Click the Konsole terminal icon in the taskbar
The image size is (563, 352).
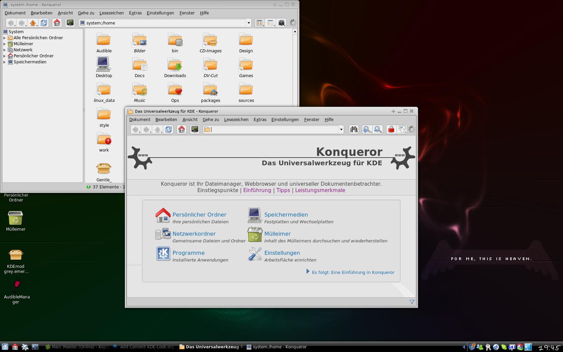35,347
